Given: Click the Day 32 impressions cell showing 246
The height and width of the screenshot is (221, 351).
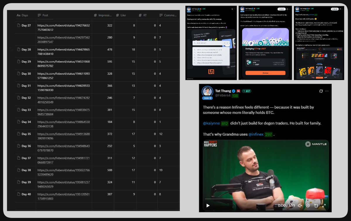Looking at the screenshot, I should pyautogui.click(x=103, y=100).
